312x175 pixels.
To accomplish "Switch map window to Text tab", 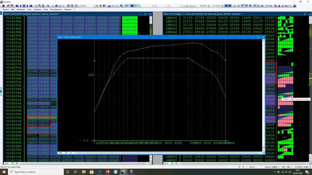I will pos(60,153).
